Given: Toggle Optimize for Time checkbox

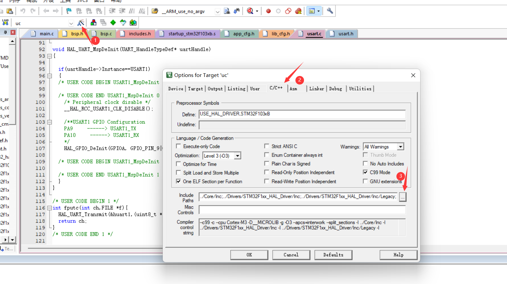Looking at the screenshot, I should point(179,164).
